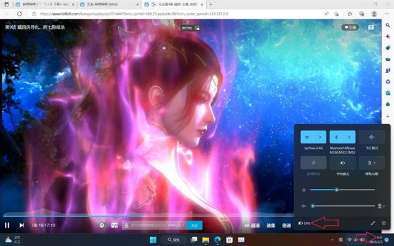394x246 pixels.
Task: Open Task View from taskbar
Action: [194, 240]
